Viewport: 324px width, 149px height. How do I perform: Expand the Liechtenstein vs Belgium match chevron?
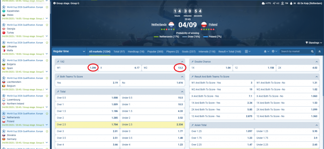(47, 89)
